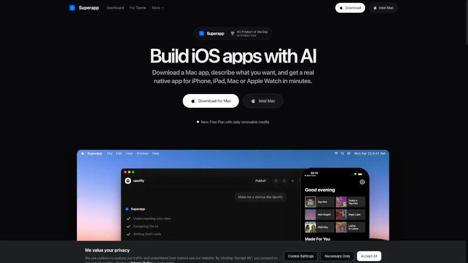This screenshot has width=468, height=263.
Task: Click the bullet dot before New: Free Plan
Action: [x=197, y=122]
